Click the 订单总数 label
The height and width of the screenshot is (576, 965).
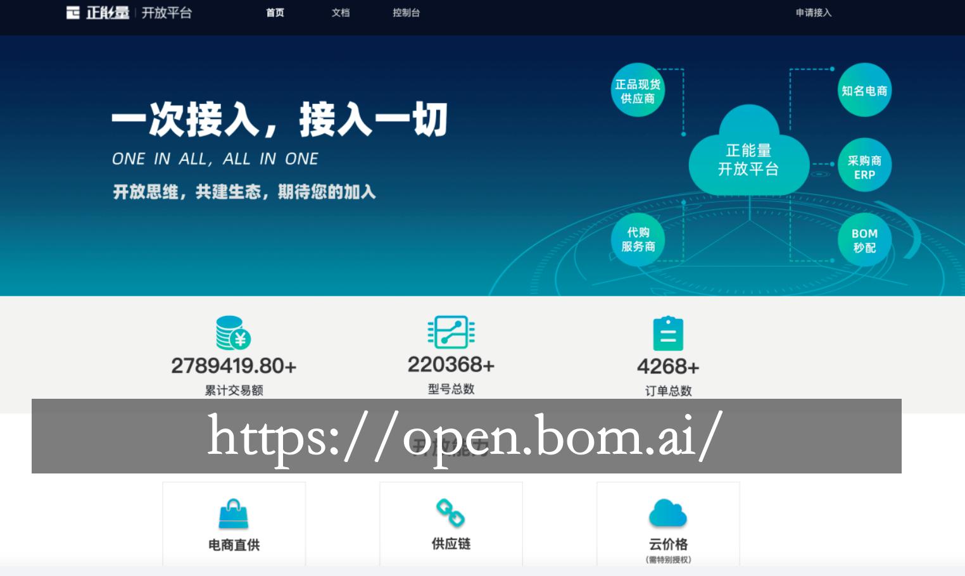[668, 391]
